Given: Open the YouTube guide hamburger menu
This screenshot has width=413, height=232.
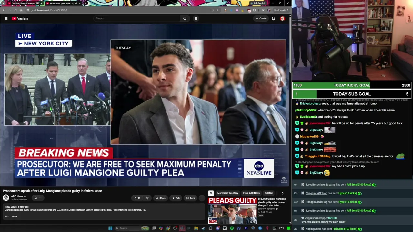Looking at the screenshot, I should (x=6, y=19).
